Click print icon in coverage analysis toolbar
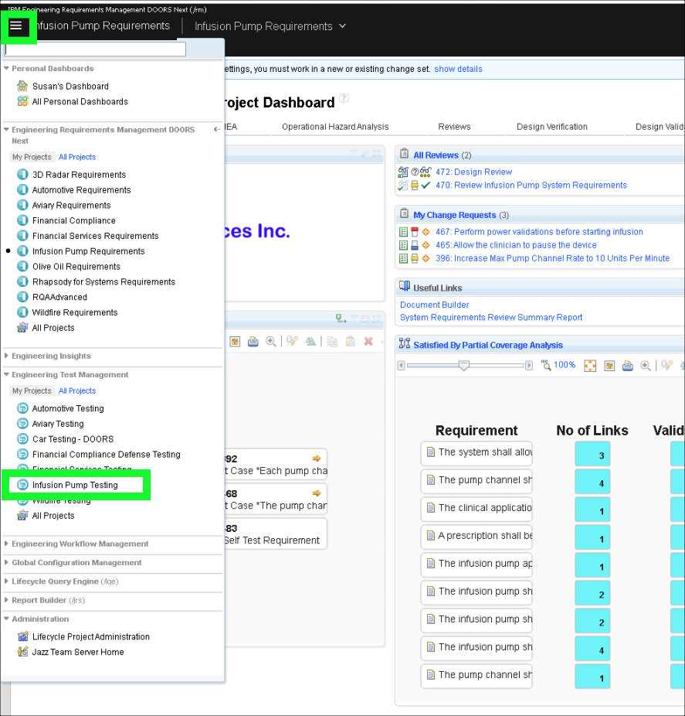Image resolution: width=685 pixels, height=716 pixels. (x=628, y=365)
